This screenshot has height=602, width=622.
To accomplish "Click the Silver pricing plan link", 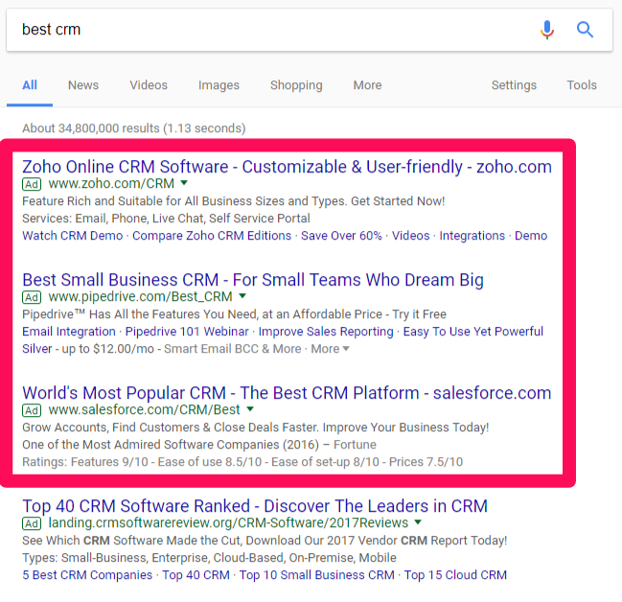I will point(36,349).
